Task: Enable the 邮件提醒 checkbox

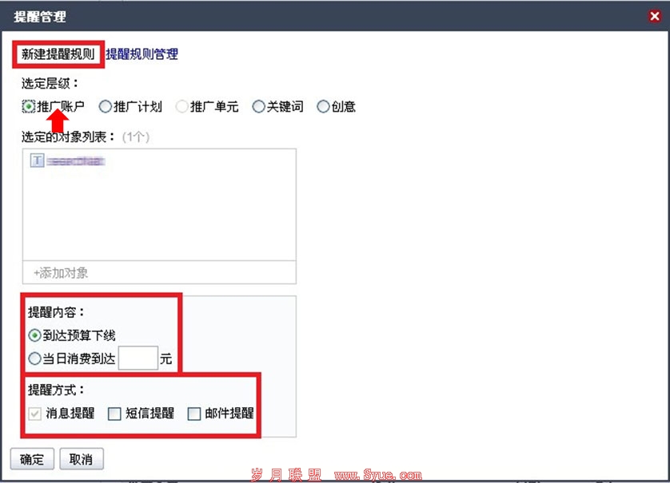Action: click(194, 413)
